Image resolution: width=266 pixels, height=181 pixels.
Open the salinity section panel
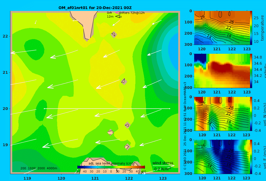(x=222, y=71)
